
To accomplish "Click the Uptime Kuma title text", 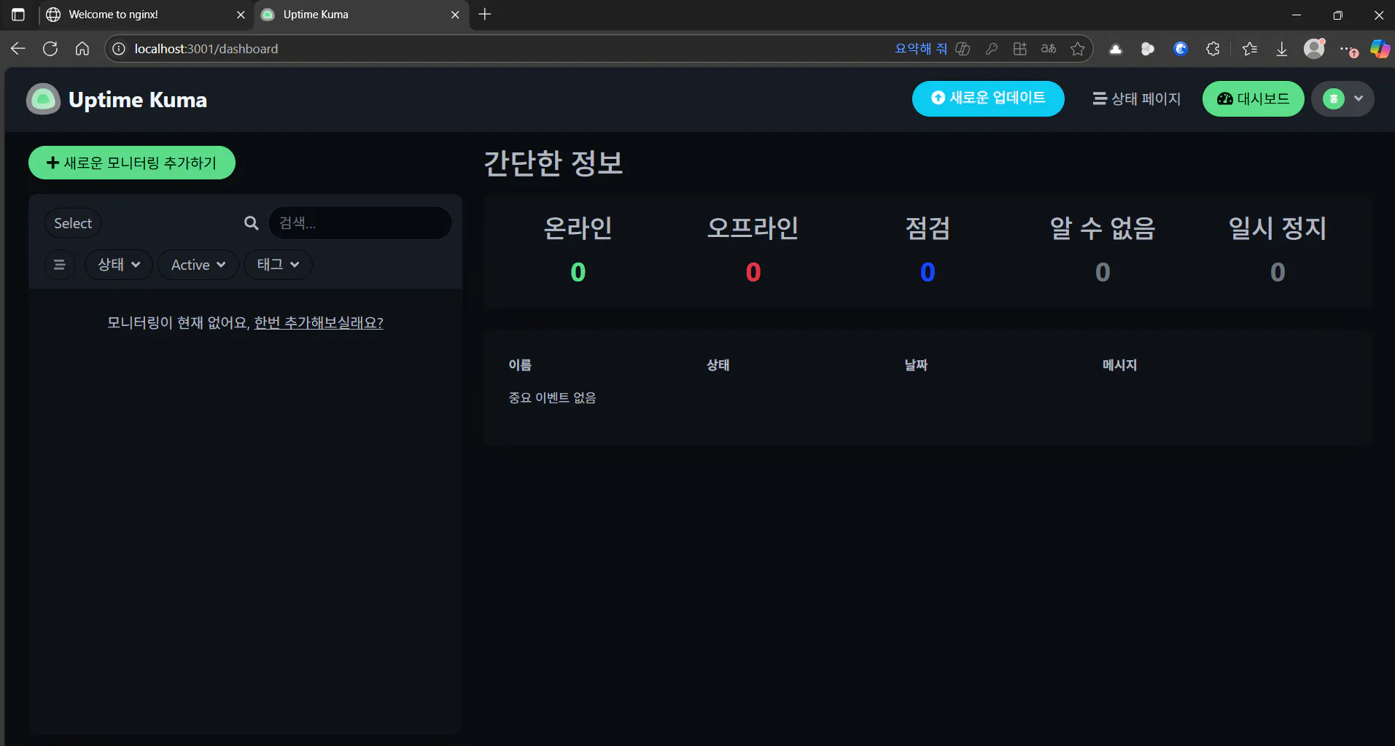I will tap(138, 99).
